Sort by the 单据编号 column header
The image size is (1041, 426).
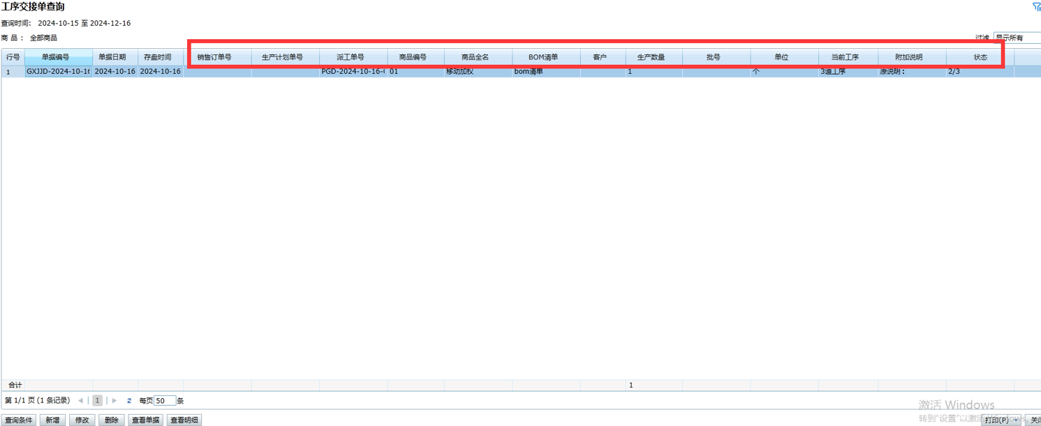pos(56,57)
